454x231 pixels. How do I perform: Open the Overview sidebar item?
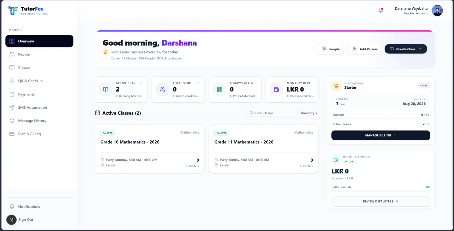(x=39, y=41)
